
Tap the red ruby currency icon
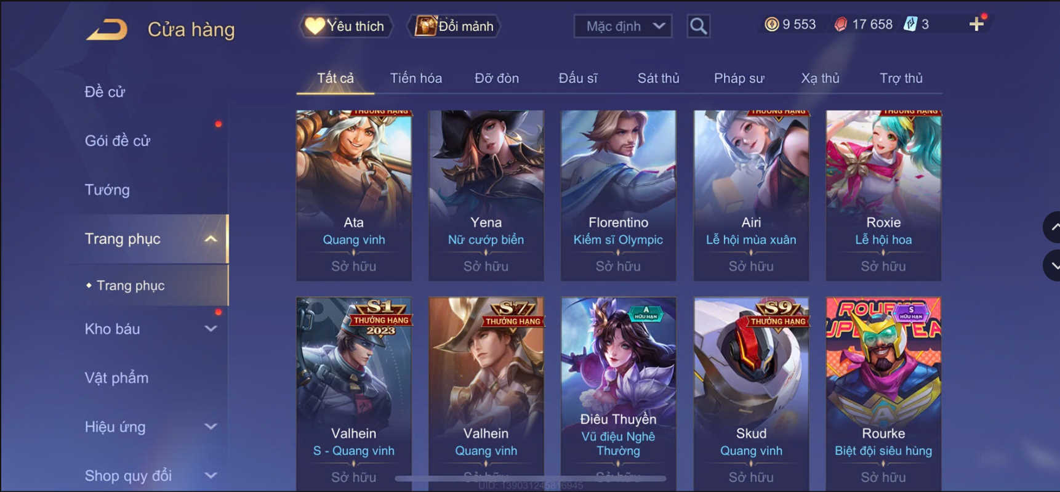tap(840, 25)
